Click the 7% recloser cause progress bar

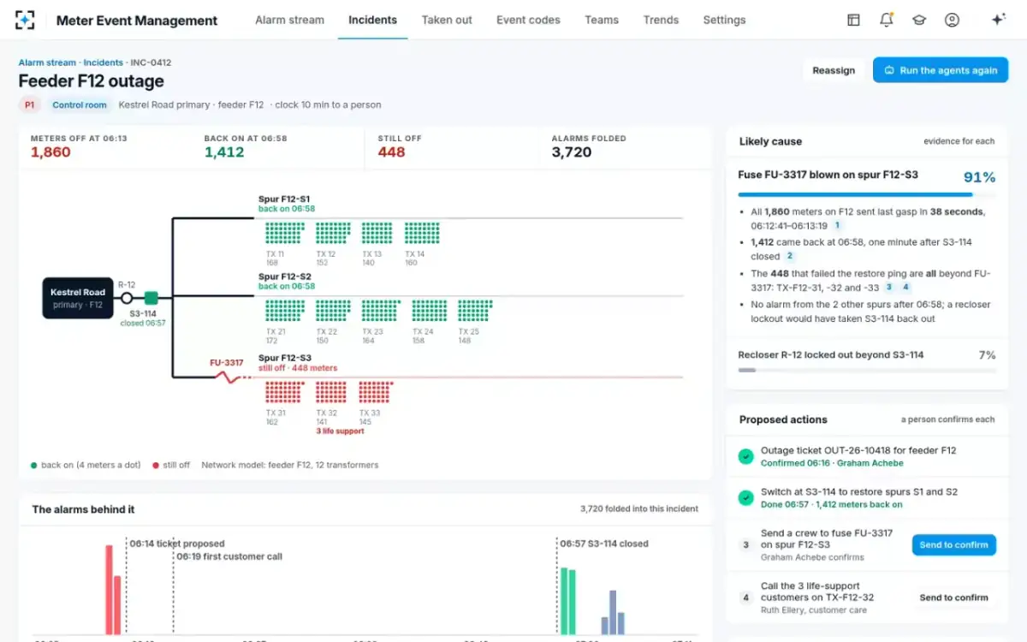(867, 370)
